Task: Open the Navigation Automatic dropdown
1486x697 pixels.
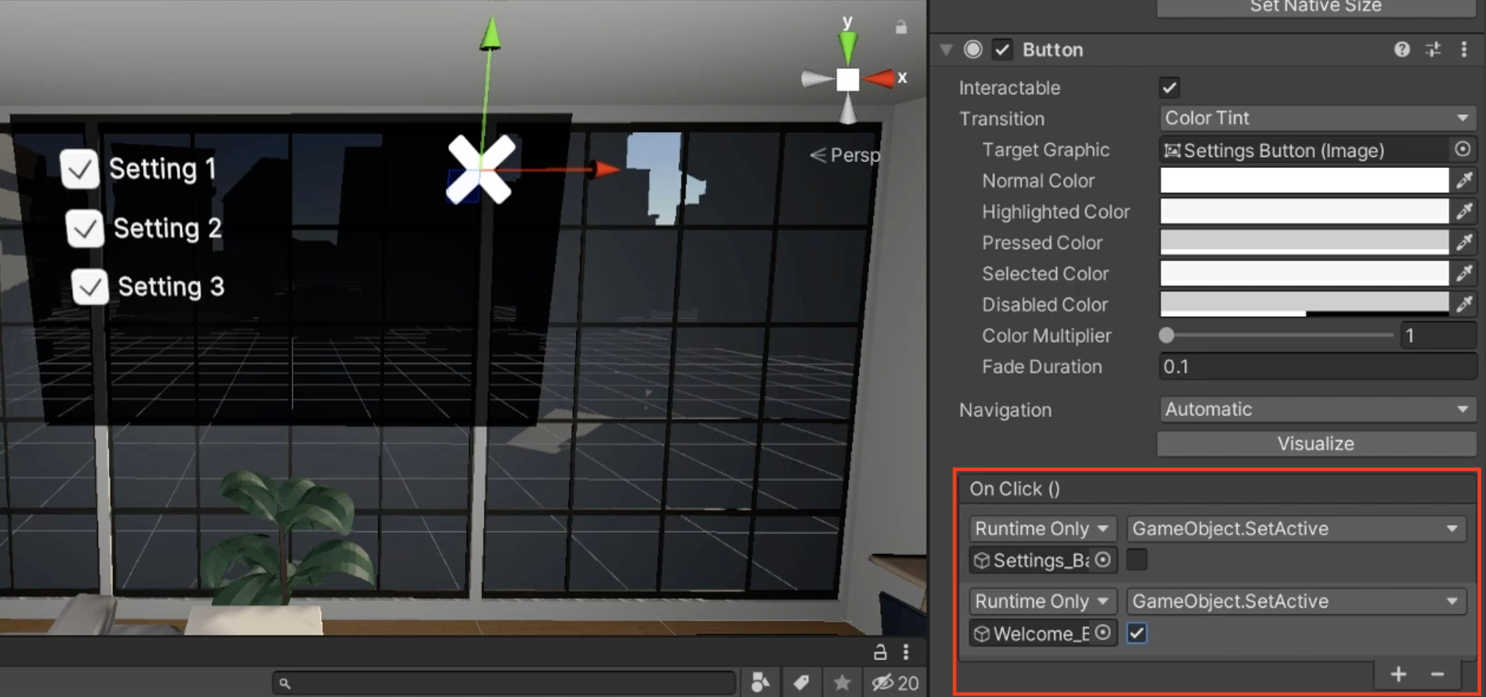Action: pos(1316,410)
